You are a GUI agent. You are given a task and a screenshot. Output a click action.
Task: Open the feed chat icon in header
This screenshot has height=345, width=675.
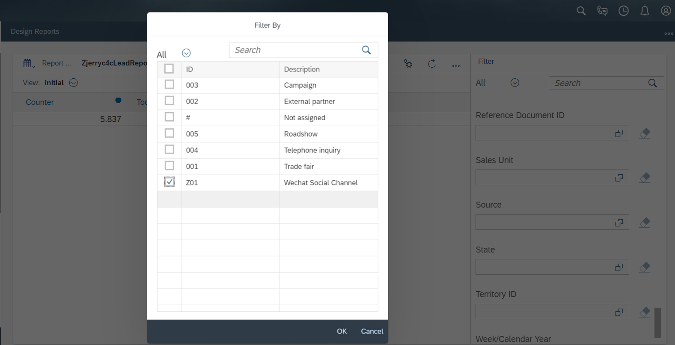pos(602,11)
